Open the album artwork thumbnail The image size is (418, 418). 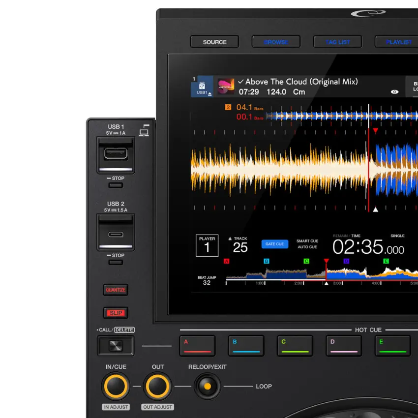pos(226,87)
